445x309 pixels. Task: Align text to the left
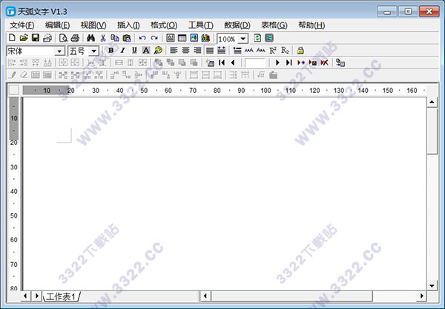pyautogui.click(x=174, y=51)
